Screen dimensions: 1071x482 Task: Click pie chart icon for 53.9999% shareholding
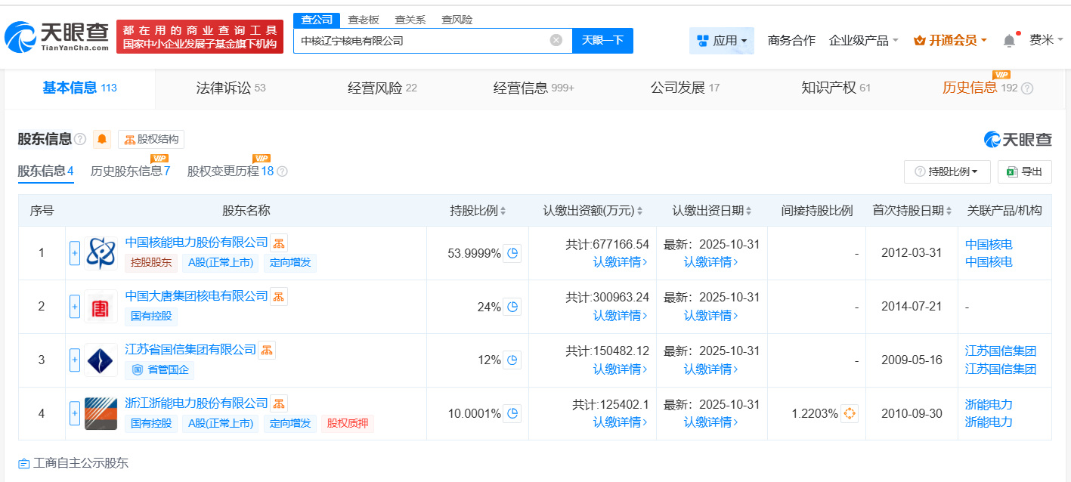click(x=512, y=253)
